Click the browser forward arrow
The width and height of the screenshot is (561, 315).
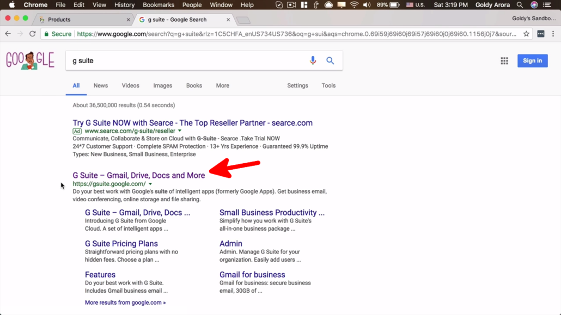tap(20, 34)
